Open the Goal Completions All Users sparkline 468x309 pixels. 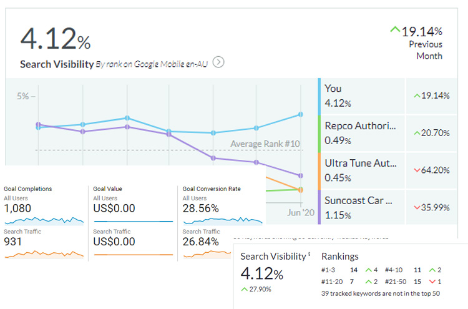pyautogui.click(x=44, y=220)
